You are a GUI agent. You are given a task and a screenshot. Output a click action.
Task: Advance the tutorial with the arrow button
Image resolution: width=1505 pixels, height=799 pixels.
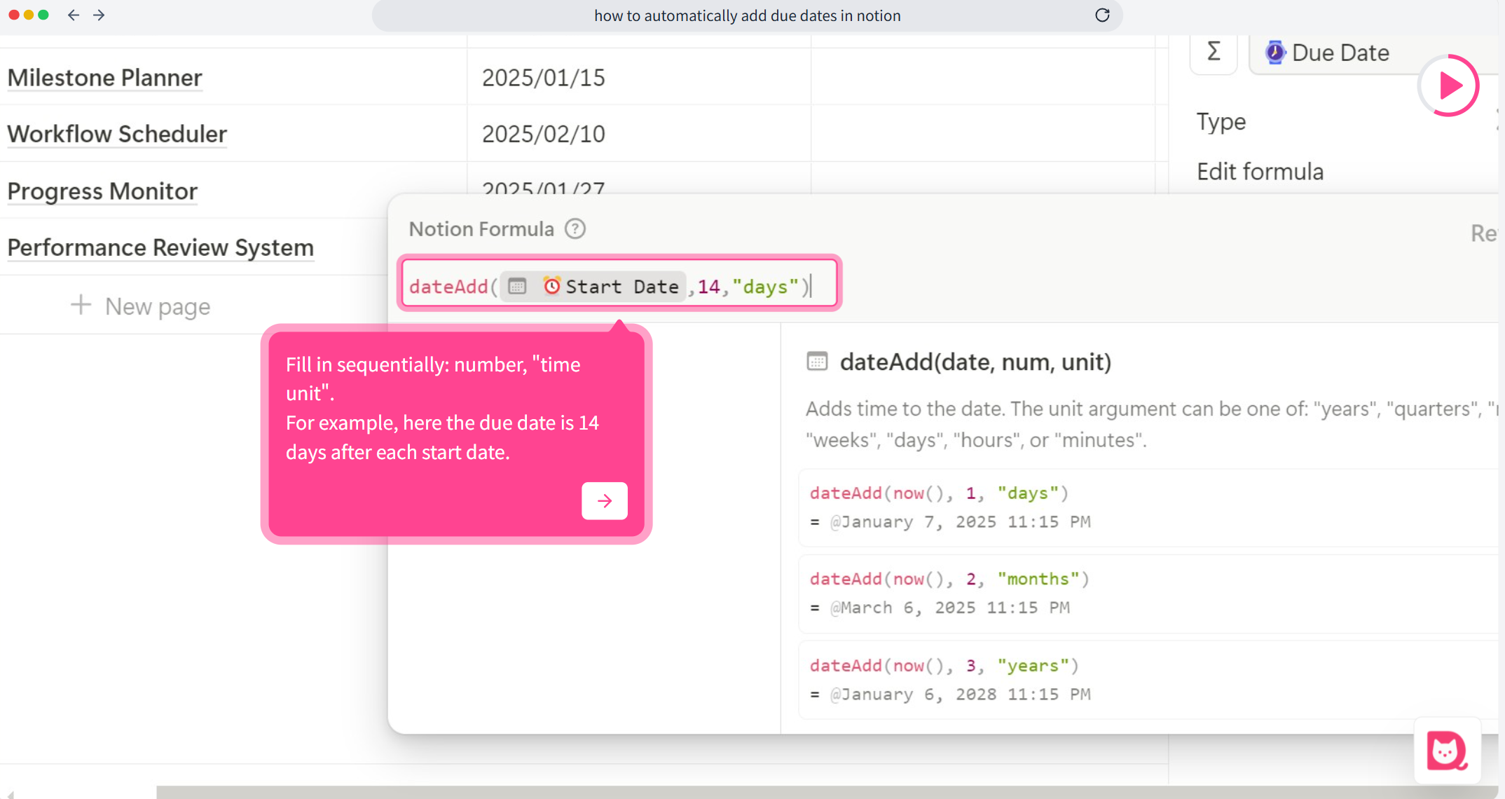(605, 500)
